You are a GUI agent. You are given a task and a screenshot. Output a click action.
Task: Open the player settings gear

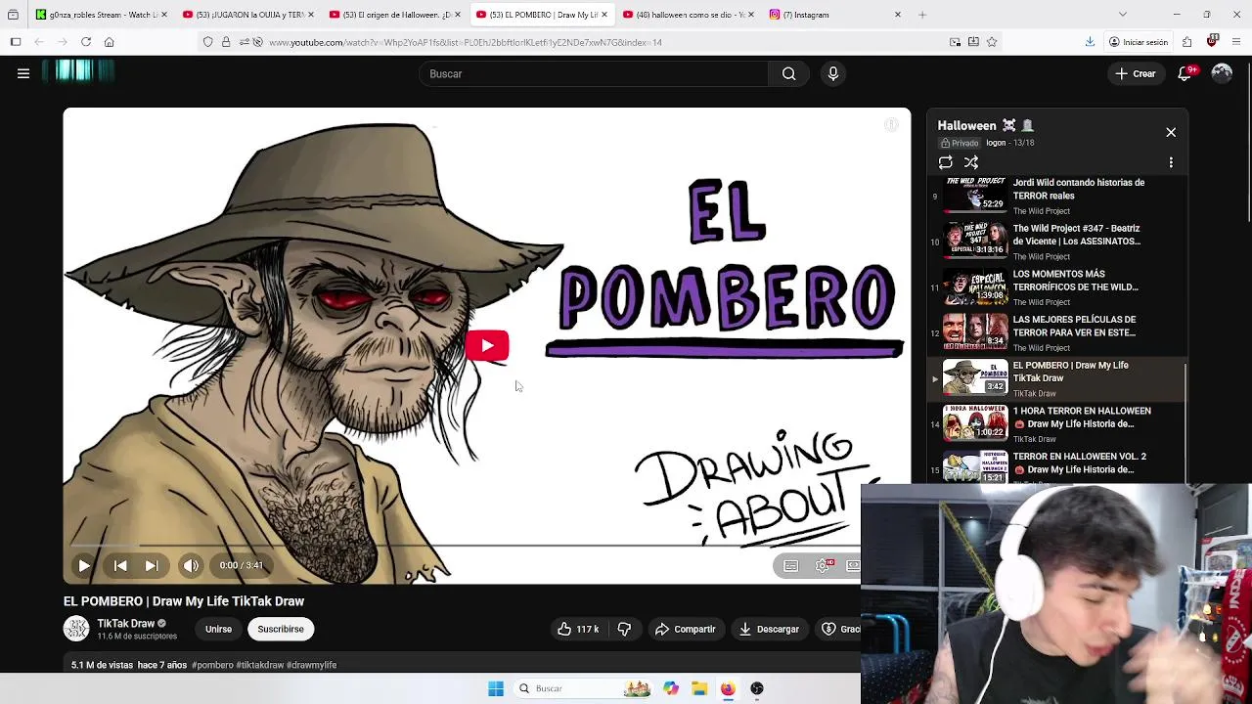coord(824,565)
